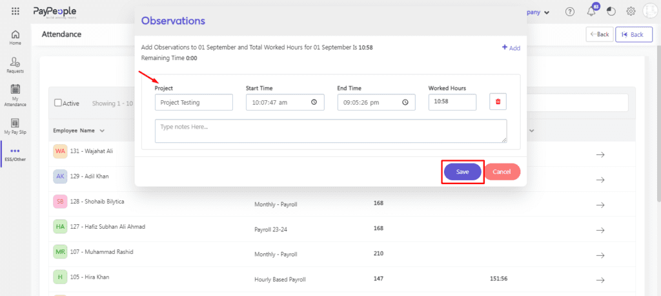Open arrow for Shohaib Bilytica row
This screenshot has width=661, height=296.
pos(600,205)
